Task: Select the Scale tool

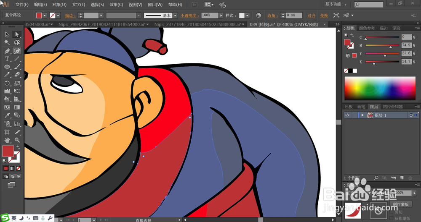Action: (17, 83)
